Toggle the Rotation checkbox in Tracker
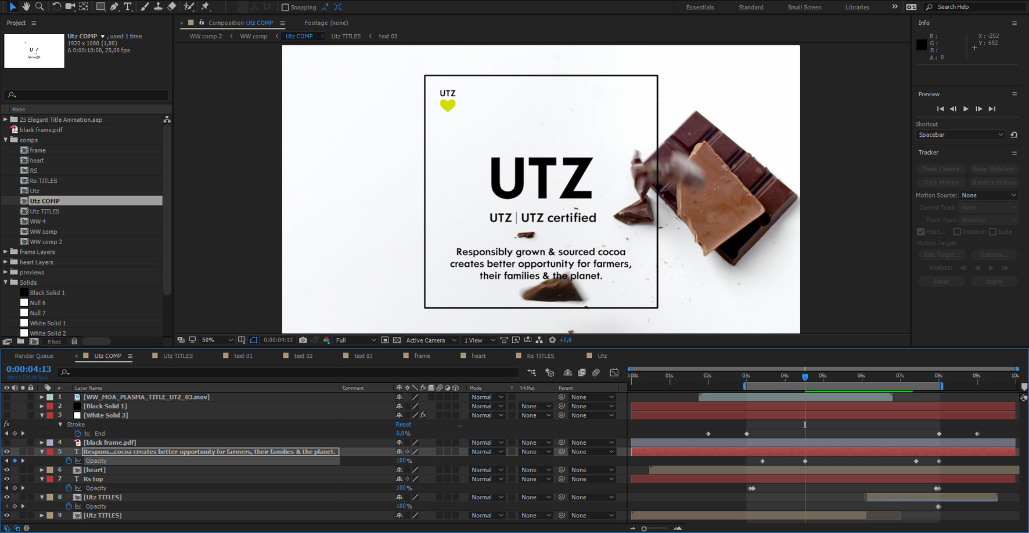Viewport: 1029px width, 533px height. (x=957, y=232)
